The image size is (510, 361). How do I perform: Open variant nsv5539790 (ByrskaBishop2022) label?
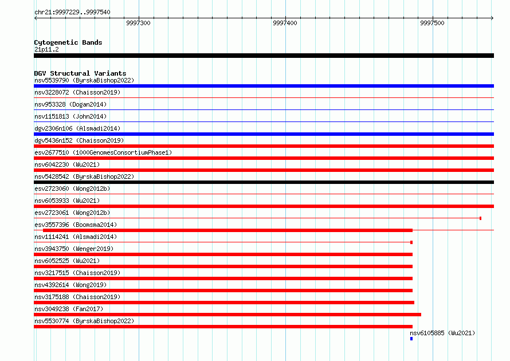pyautogui.click(x=84, y=80)
